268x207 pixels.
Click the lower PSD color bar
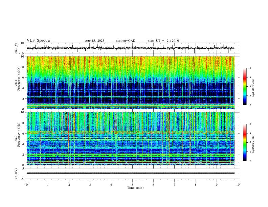245,142
